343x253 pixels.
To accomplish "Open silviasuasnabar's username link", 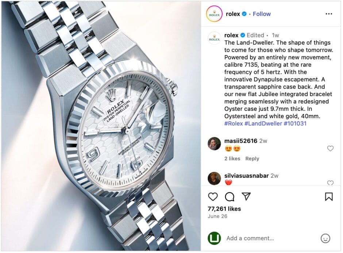I will point(246,175).
